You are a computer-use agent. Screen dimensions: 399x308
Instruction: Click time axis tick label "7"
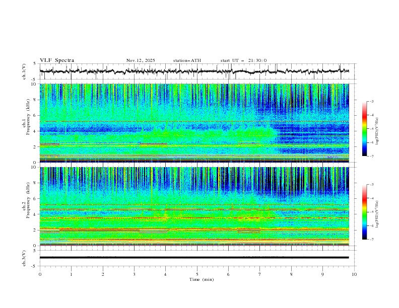[x=259, y=274]
